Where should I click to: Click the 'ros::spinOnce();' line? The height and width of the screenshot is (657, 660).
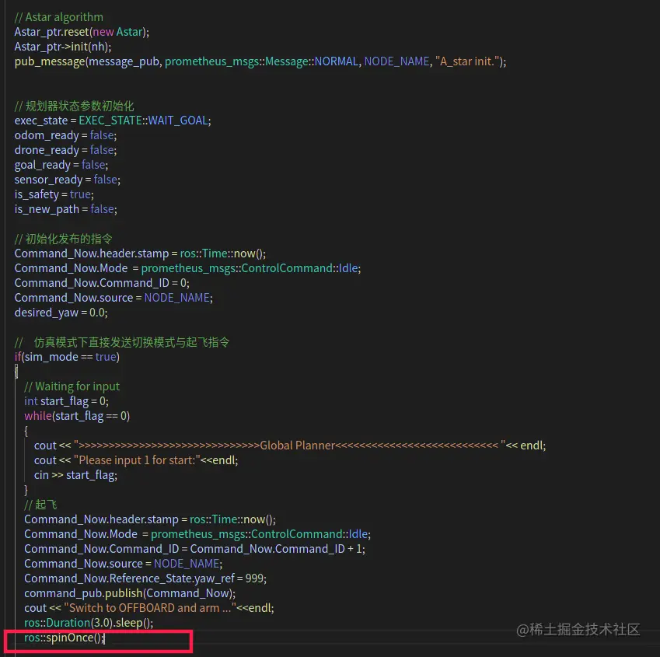point(64,638)
